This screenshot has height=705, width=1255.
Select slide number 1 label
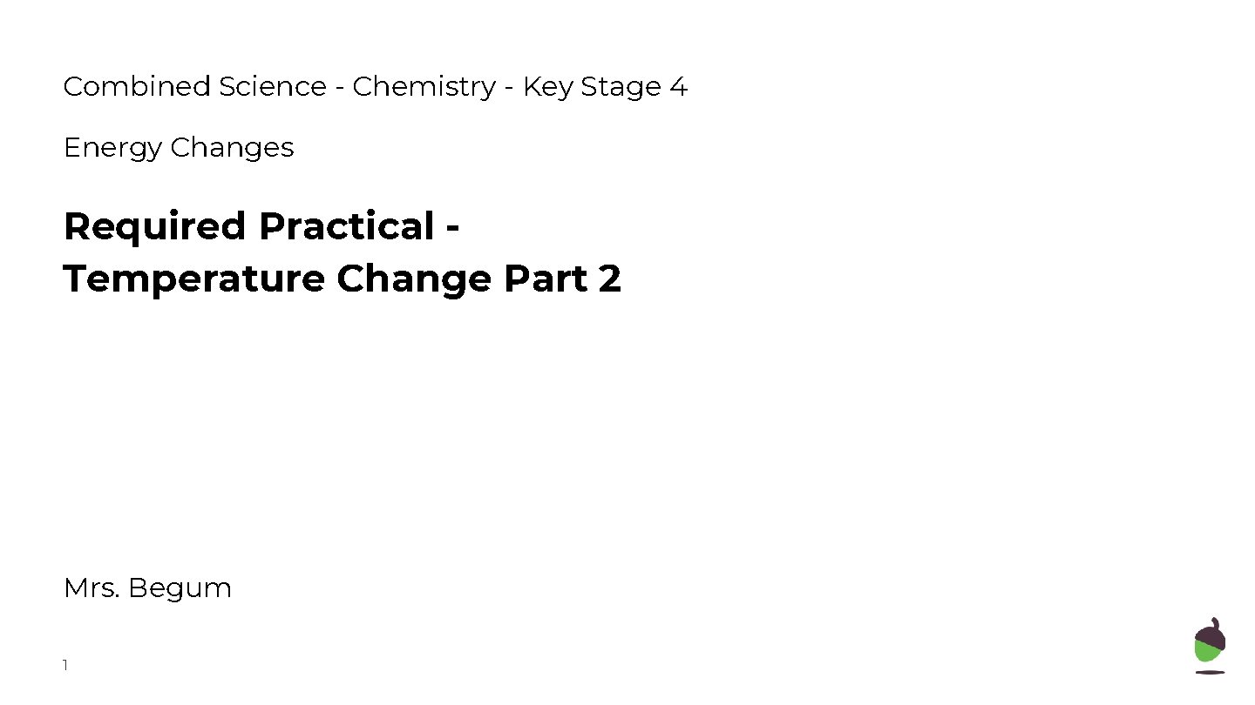[65, 666]
